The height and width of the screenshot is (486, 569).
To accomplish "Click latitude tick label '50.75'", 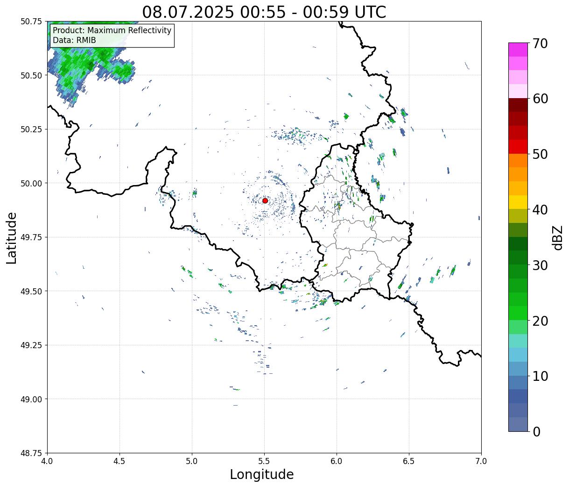I will click(31, 21).
